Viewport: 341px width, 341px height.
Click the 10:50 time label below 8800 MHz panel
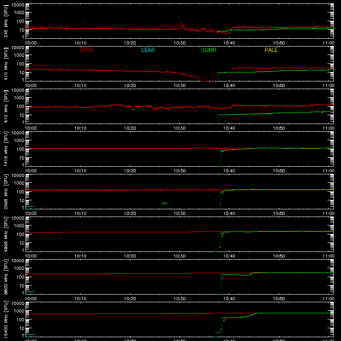(x=279, y=299)
